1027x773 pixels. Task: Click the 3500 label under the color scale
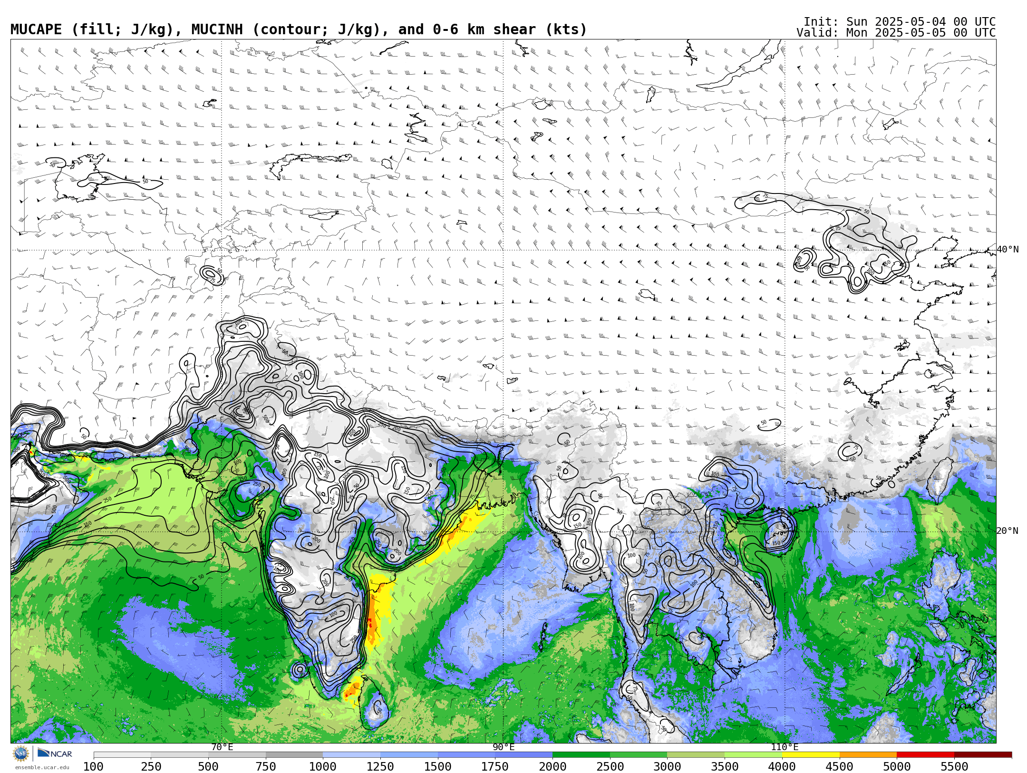click(725, 766)
